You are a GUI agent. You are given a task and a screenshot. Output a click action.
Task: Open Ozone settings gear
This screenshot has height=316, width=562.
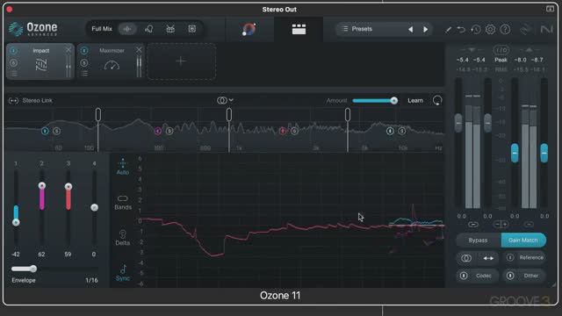click(x=490, y=29)
